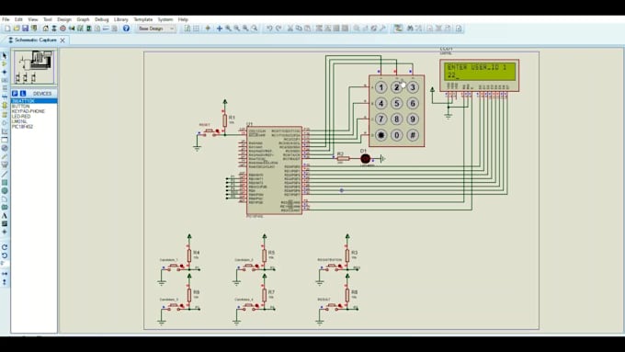This screenshot has width=625, height=352.
Task: Open a project with the folder icon
Action: [17, 28]
